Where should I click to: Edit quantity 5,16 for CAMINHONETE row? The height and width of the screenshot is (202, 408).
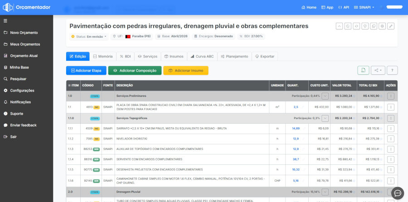tap(296, 180)
